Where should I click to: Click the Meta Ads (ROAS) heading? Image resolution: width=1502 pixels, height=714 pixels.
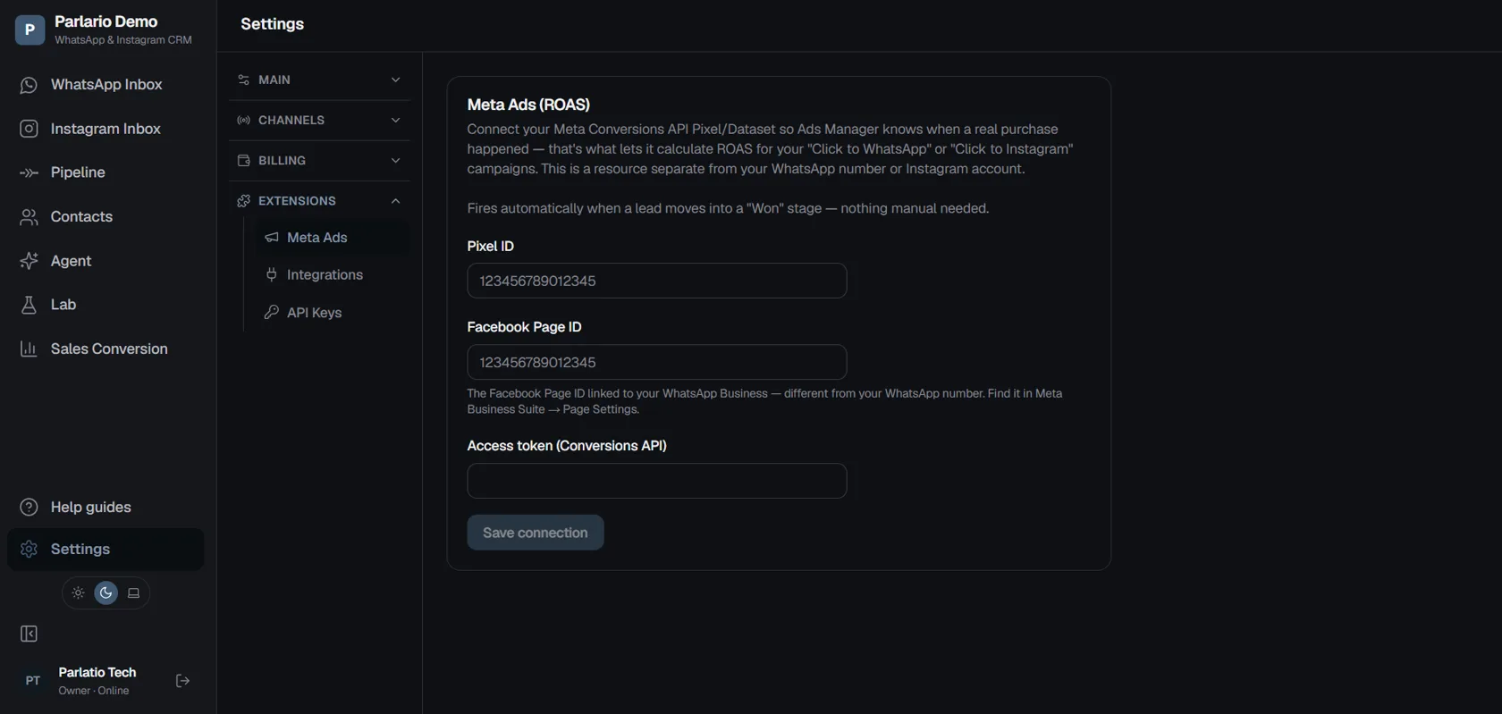coord(528,105)
